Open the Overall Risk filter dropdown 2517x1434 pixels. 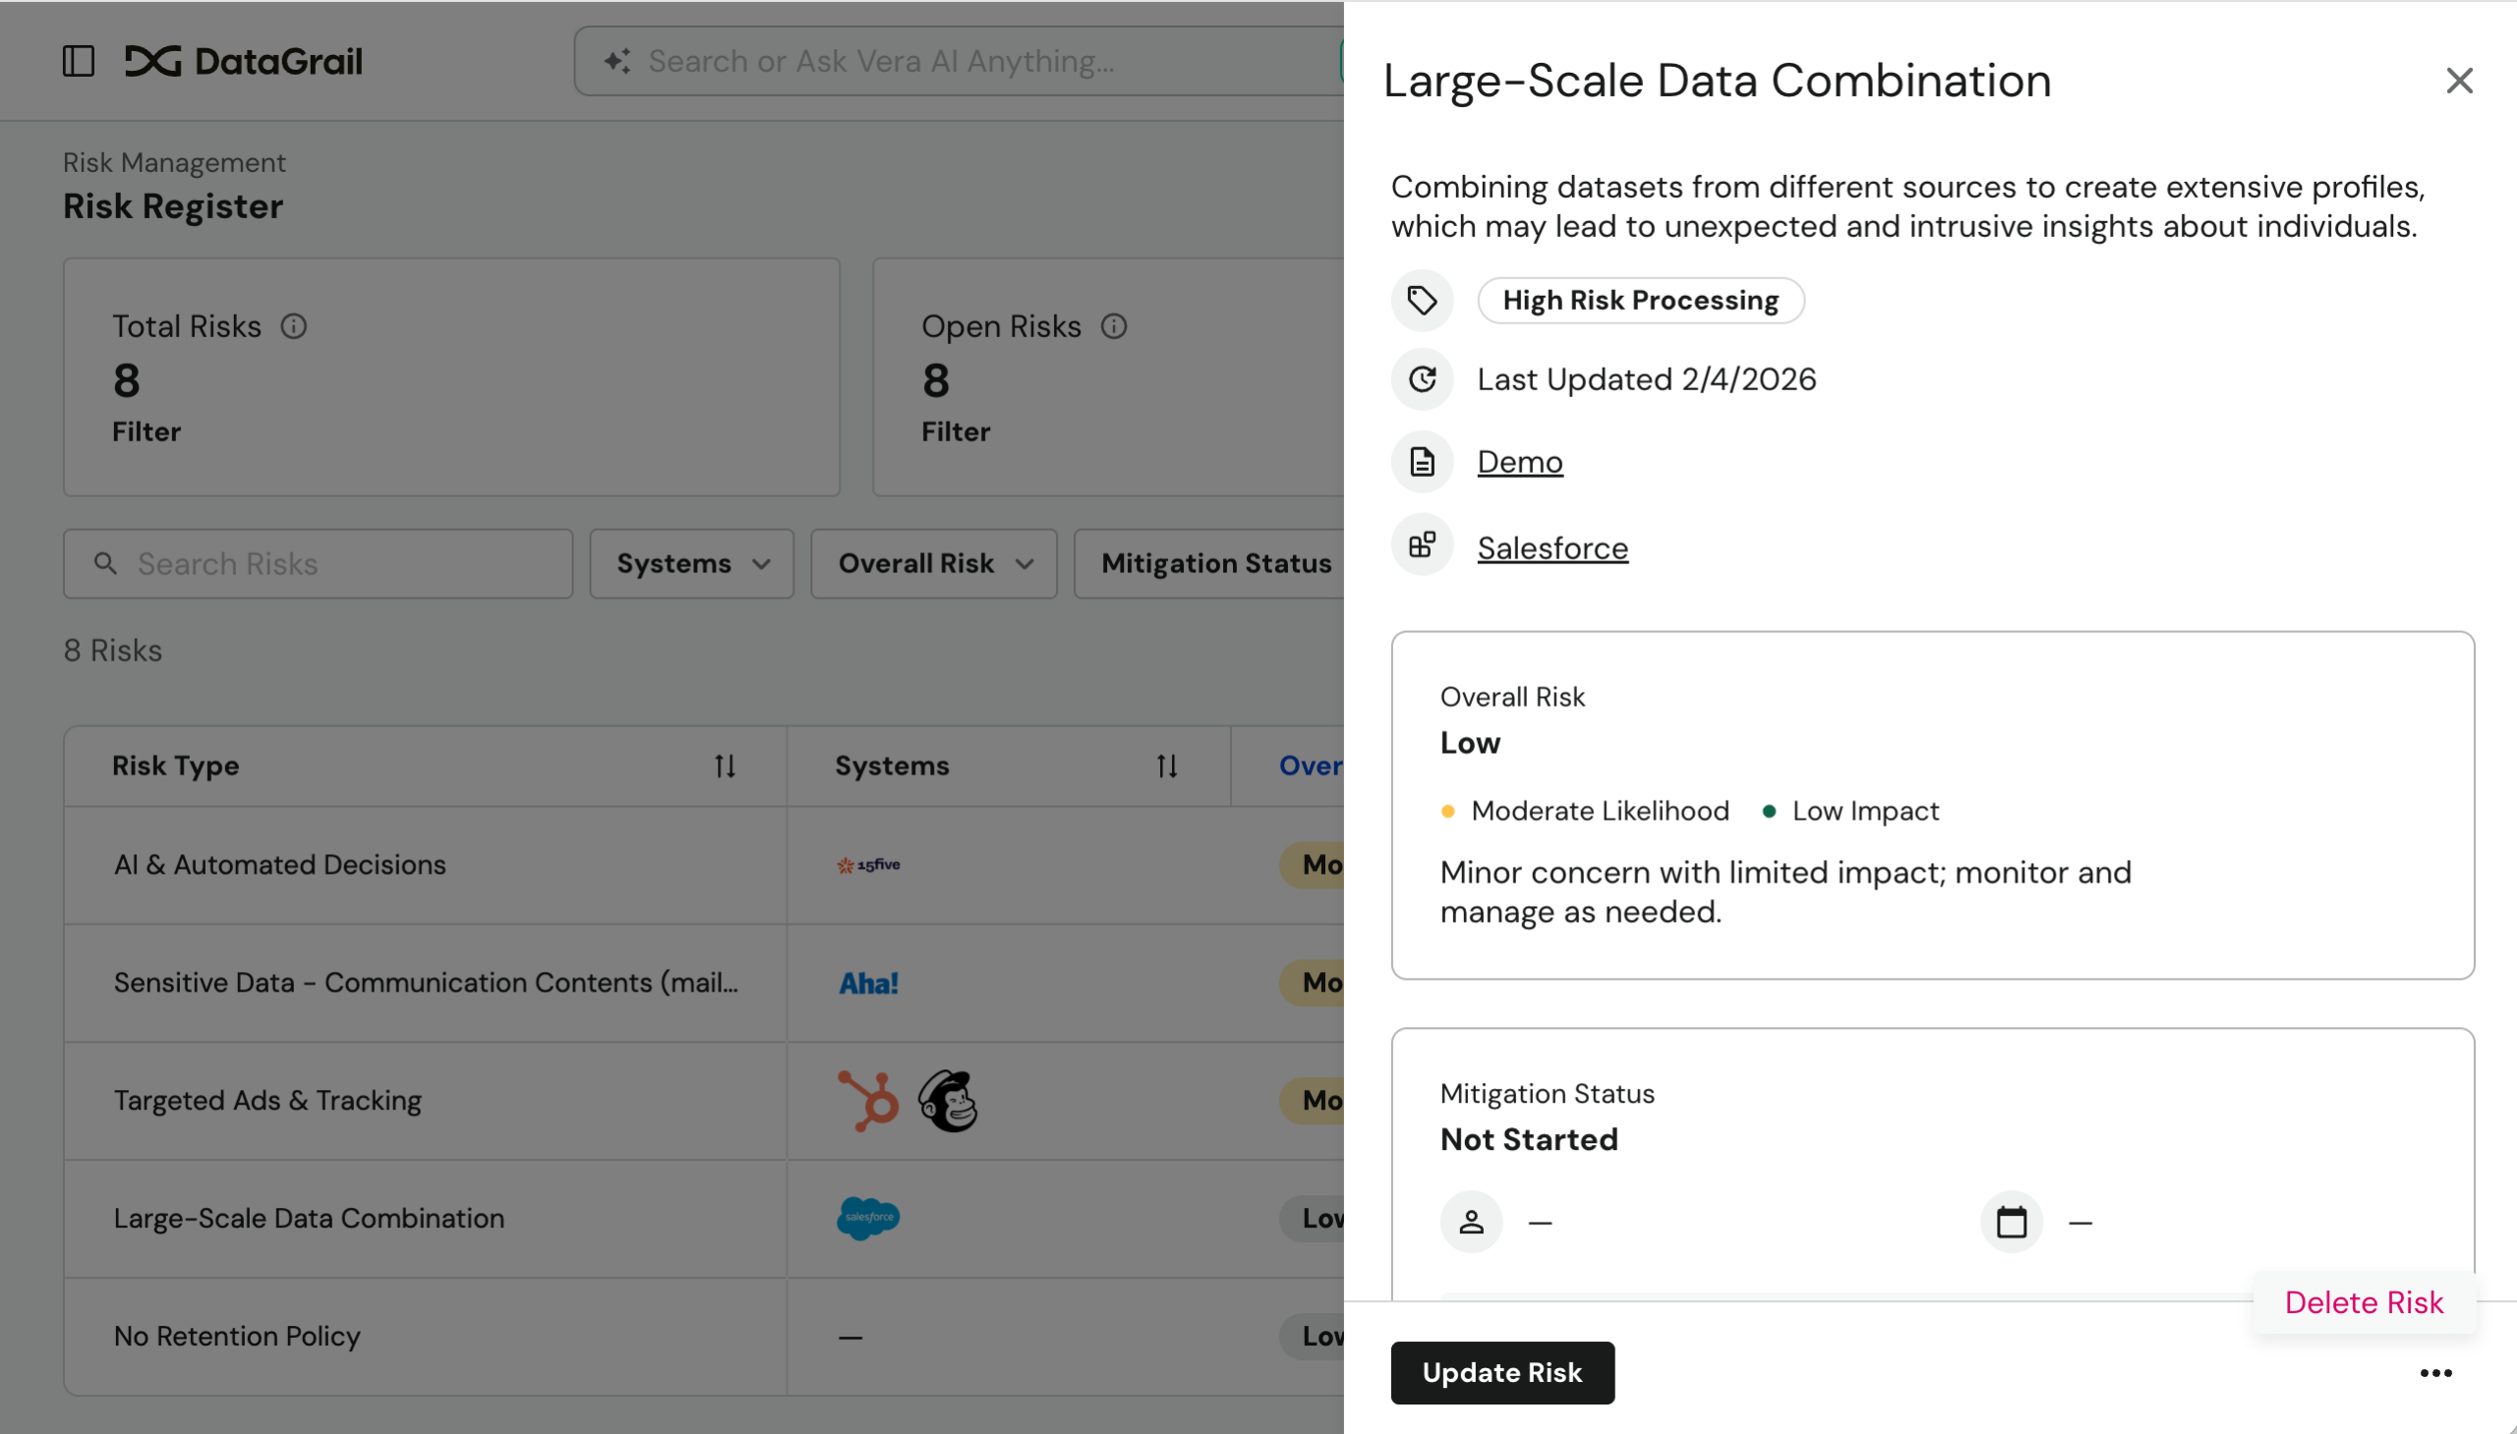coord(933,563)
